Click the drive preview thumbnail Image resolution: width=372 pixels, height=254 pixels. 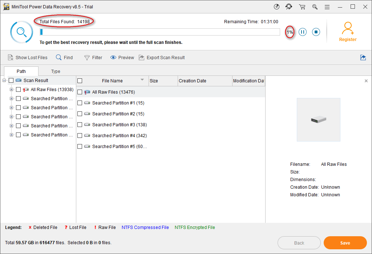[318, 120]
